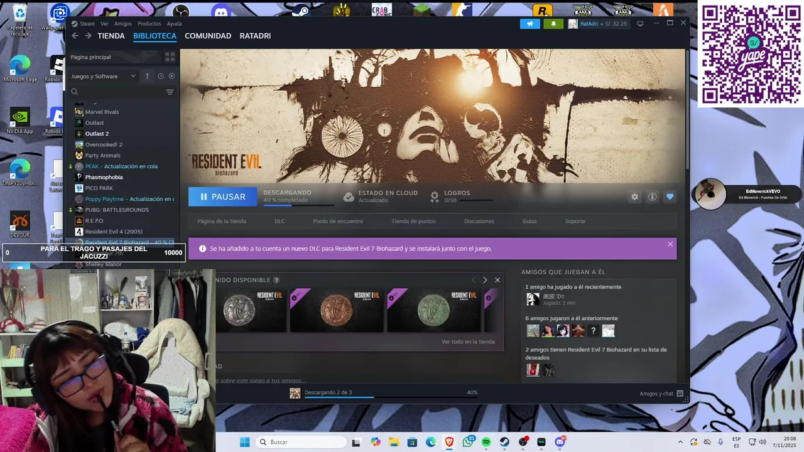Click the library search field
The image size is (804, 452).
(116, 92)
